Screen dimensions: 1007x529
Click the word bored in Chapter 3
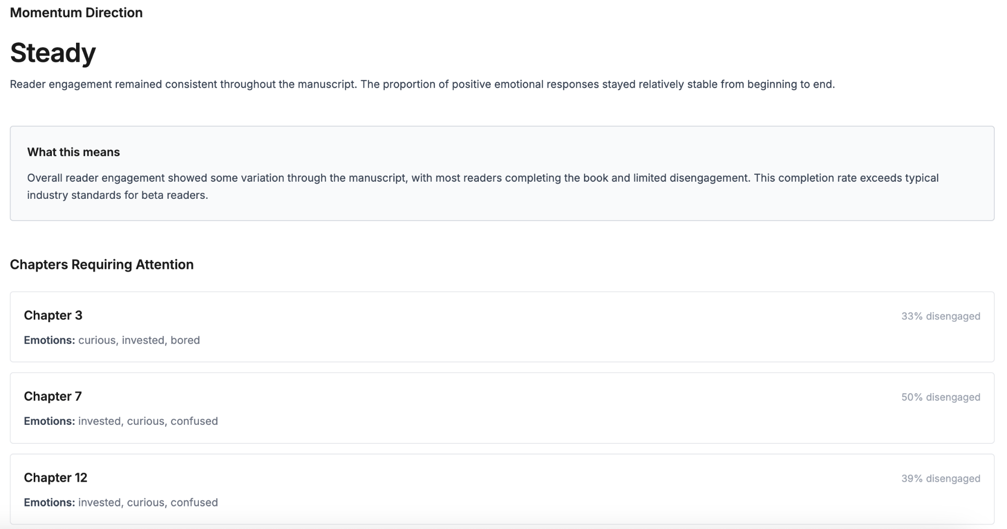tap(185, 340)
